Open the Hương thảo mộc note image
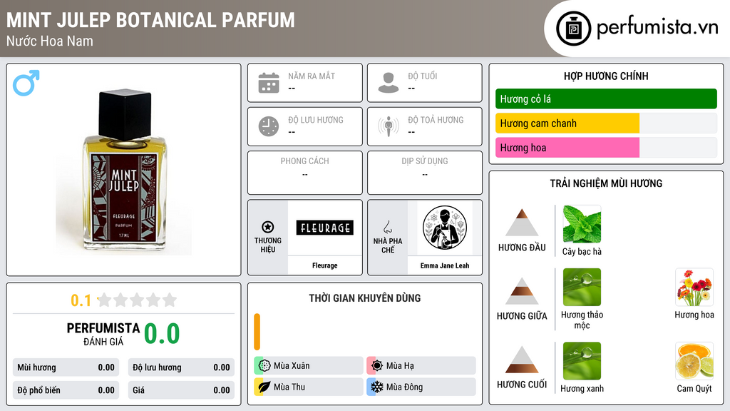Image resolution: width=730 pixels, height=411 pixels. (582, 287)
